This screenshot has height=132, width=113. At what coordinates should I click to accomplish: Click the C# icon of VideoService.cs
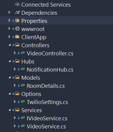tap(23, 126)
